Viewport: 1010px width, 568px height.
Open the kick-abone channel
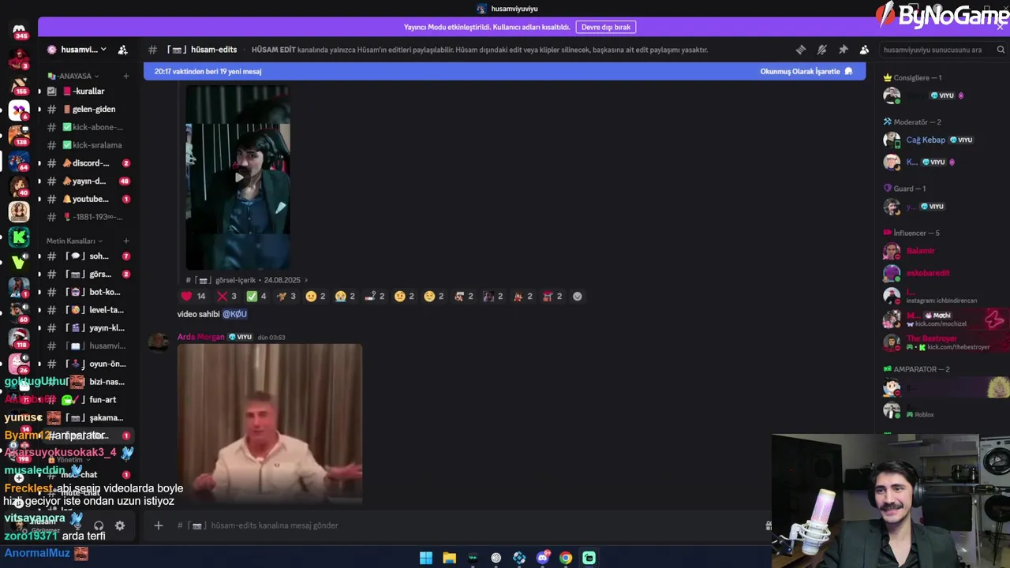(x=88, y=127)
